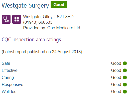This screenshot has height=95, width=129.
Task: Click the Good text in Well-led row
Action: click(x=116, y=91)
